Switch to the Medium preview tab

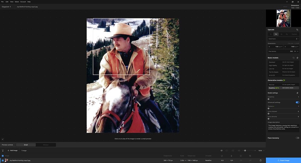coord(46,145)
